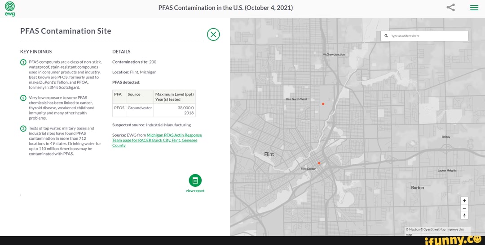Open Michigan PFAS Action Response Team link
Image resolution: width=485 pixels, height=245 pixels.
click(157, 140)
